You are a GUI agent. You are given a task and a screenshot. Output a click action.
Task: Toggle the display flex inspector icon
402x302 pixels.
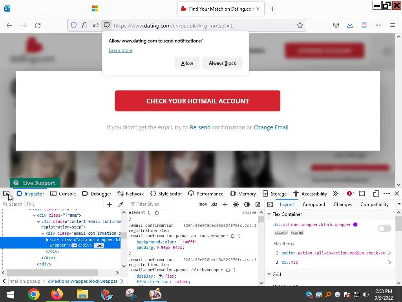160,276
